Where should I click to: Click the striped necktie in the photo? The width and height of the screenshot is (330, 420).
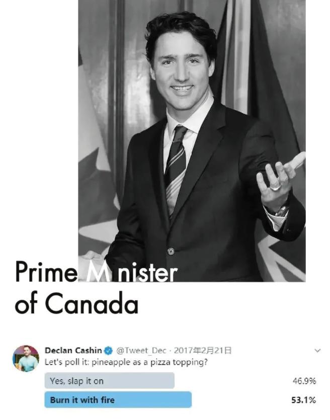click(176, 169)
